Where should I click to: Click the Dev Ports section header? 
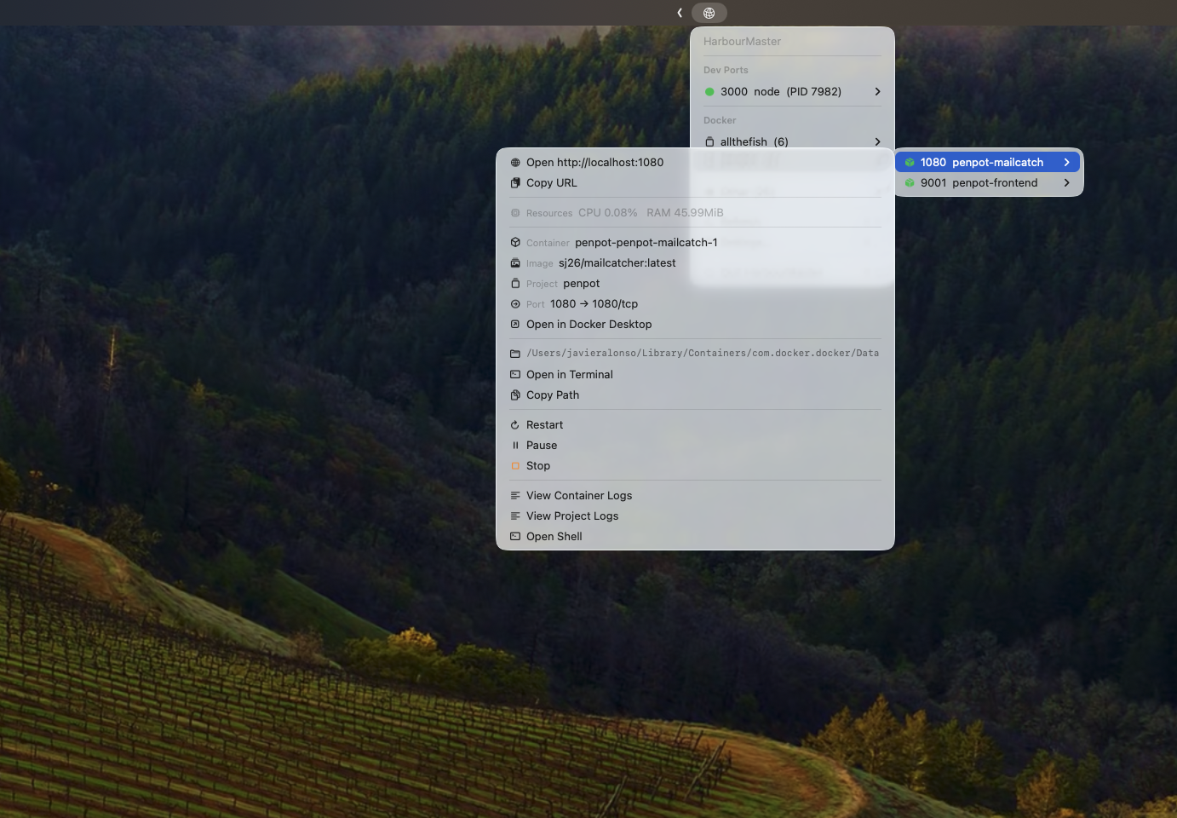point(726,70)
